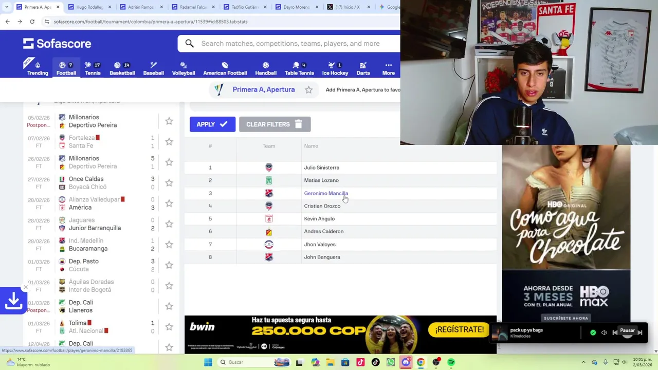The width and height of the screenshot is (658, 370).
Task: Star the Dep. Pasto vs Cúcuta match
Action: click(x=169, y=265)
